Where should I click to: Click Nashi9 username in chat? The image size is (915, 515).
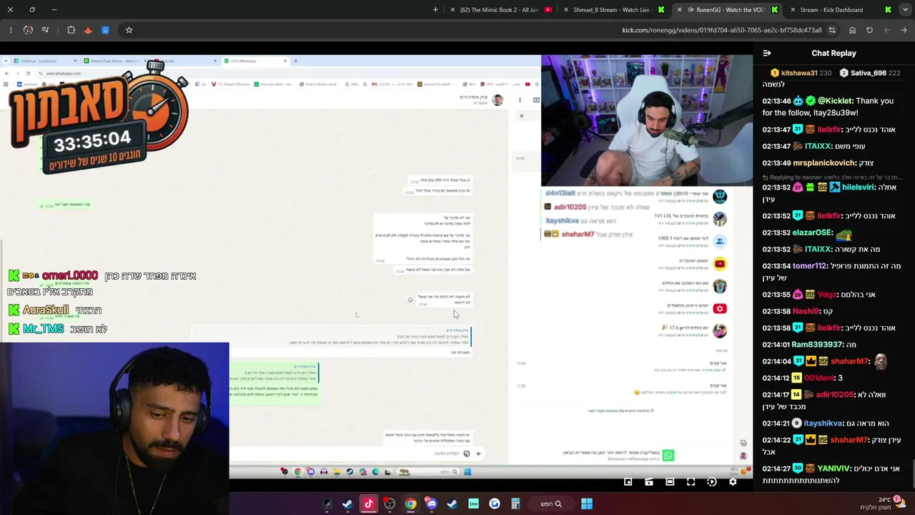point(806,311)
